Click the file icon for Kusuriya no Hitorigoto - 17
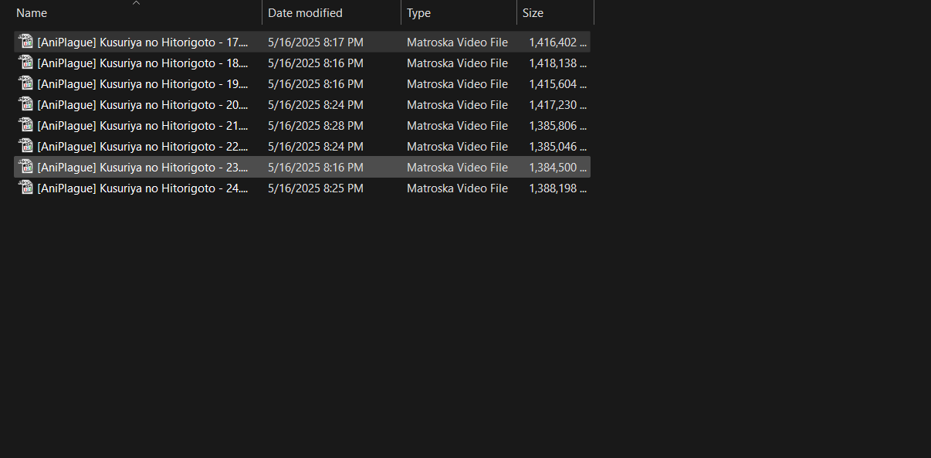 25,42
